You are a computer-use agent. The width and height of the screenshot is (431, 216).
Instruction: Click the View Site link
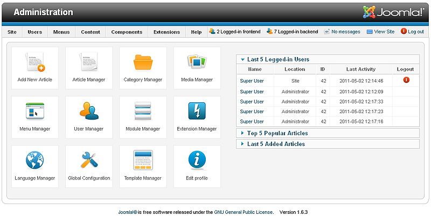point(384,32)
